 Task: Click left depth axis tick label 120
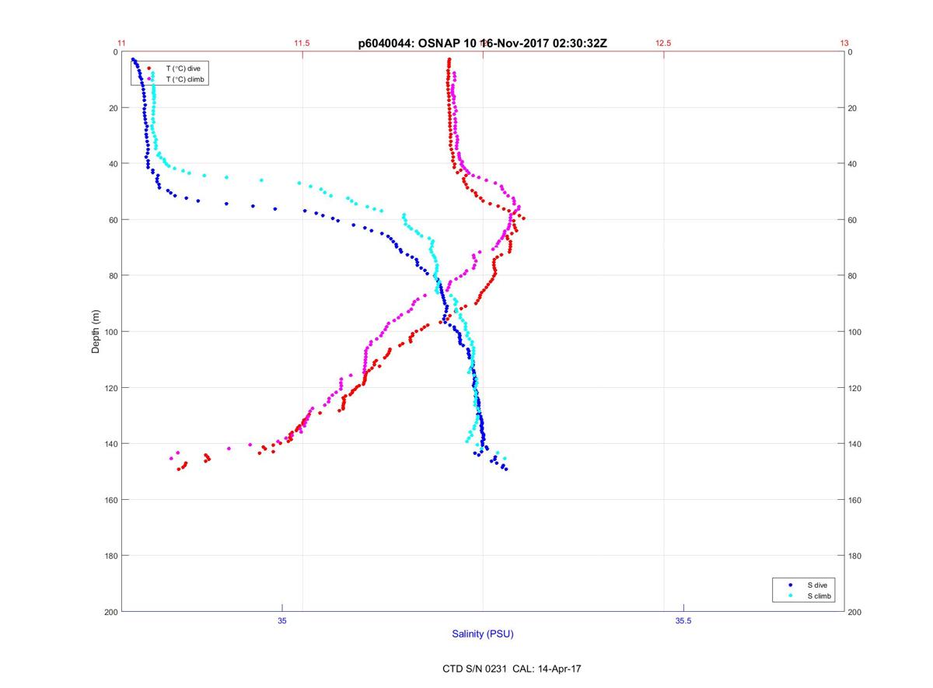111,388
